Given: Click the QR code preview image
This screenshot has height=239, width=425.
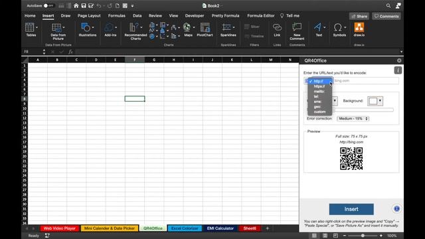Looking at the screenshot, I should click(x=351, y=159).
